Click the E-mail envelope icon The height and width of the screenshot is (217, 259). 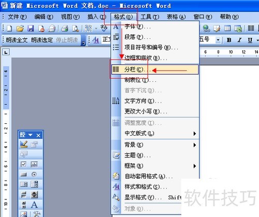point(52,28)
